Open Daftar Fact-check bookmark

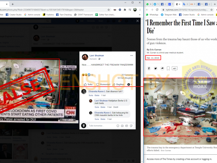pyautogui.click(x=105, y=15)
